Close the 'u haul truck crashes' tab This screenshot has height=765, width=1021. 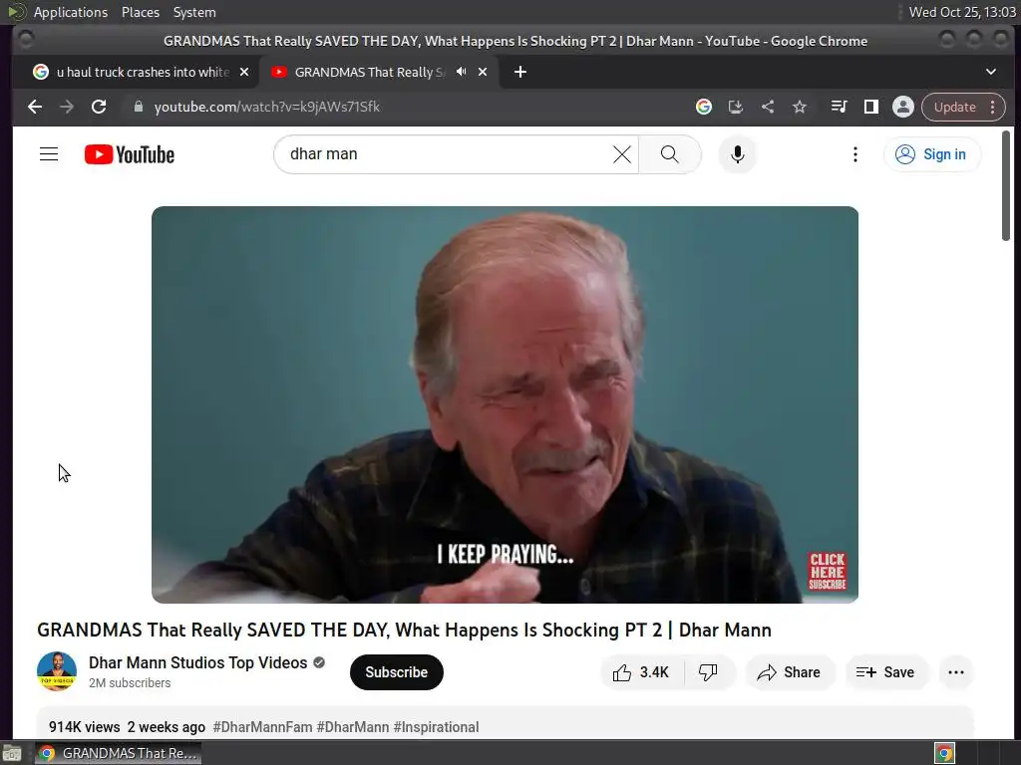click(x=244, y=72)
